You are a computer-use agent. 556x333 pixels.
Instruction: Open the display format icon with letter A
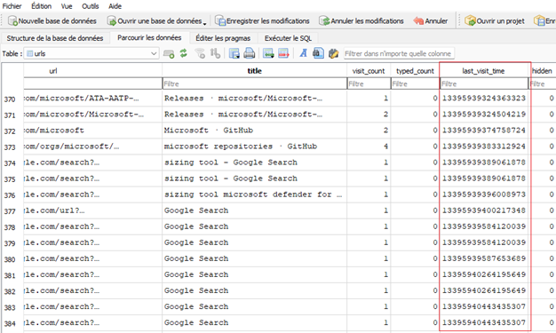(x=303, y=53)
